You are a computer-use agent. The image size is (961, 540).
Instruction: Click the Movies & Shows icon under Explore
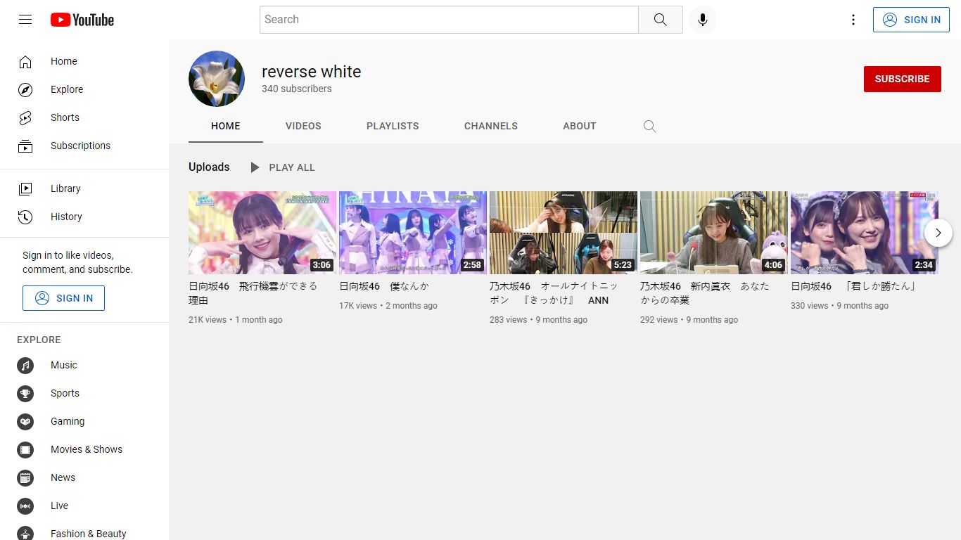pos(25,449)
